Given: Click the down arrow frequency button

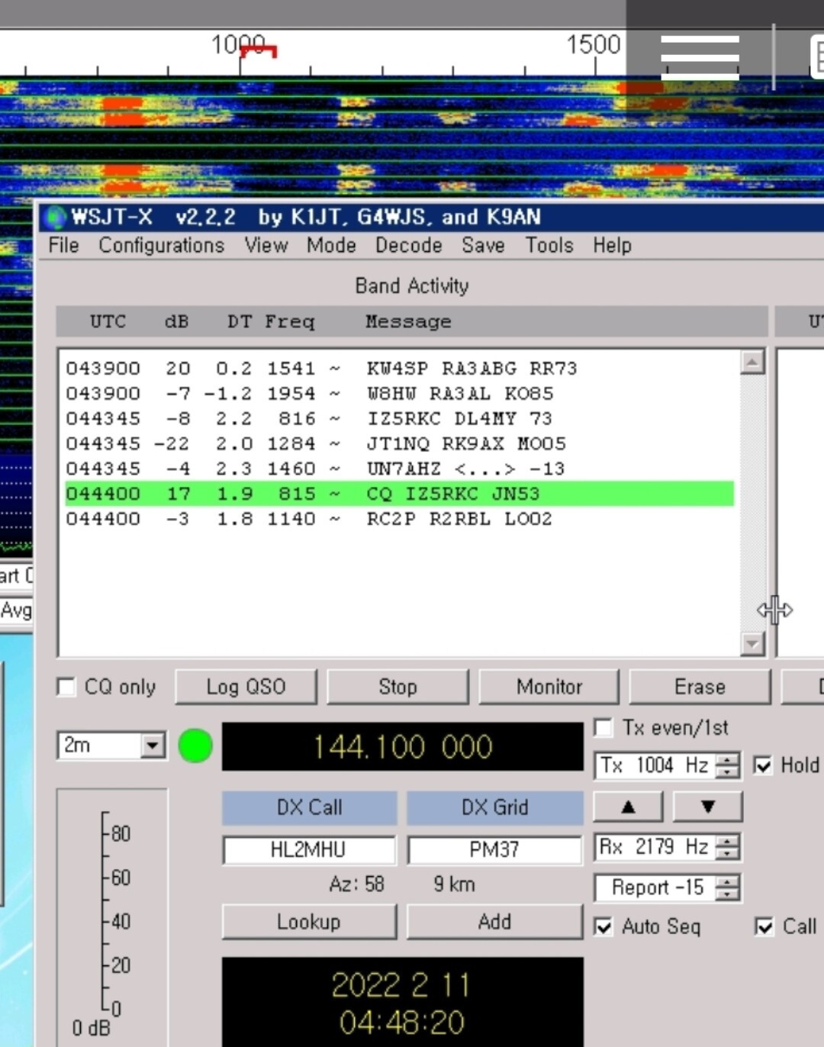Looking at the screenshot, I should (707, 807).
